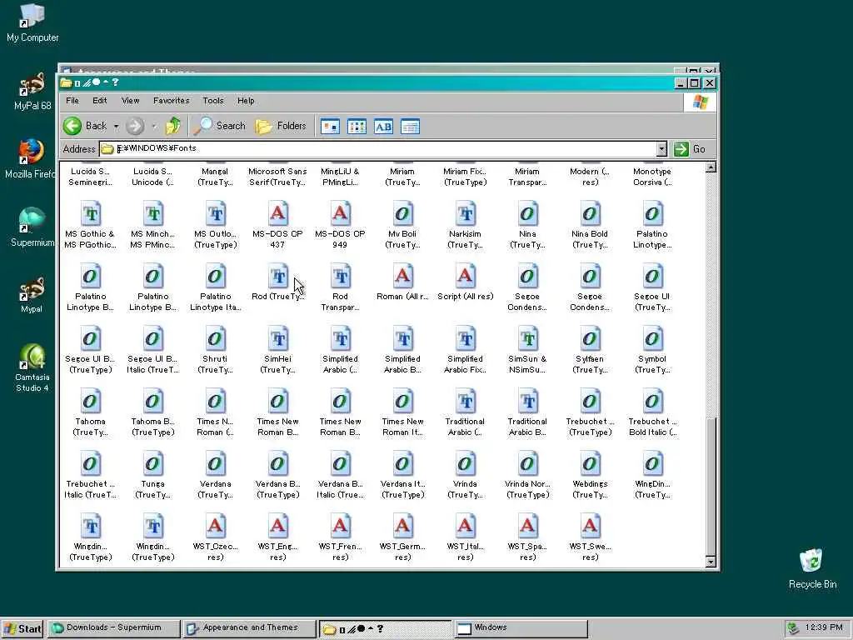
Task: Select the Times New Roman It... font
Action: [x=402, y=412]
